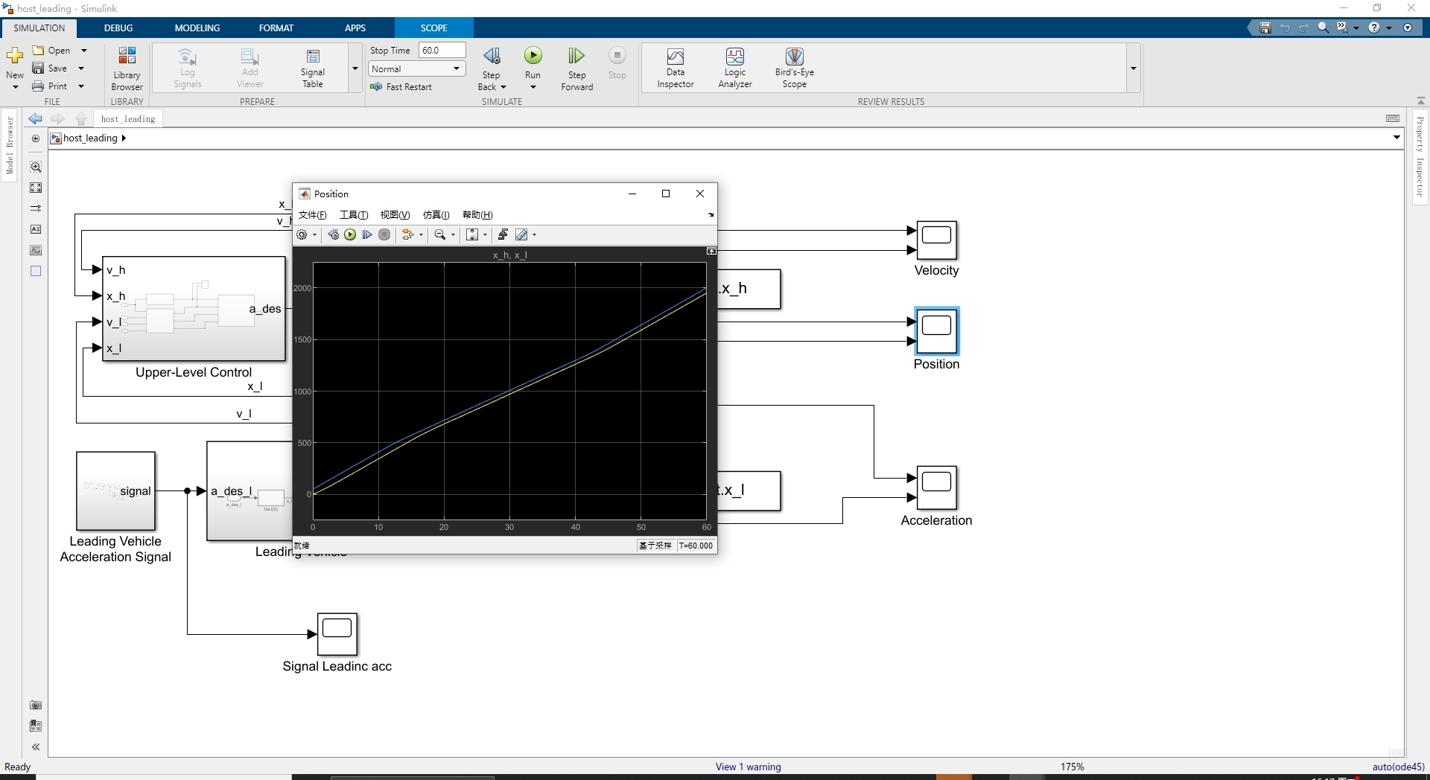The height and width of the screenshot is (780, 1430).
Task: Open the 仿真(I) menu in Position window
Action: pos(436,215)
